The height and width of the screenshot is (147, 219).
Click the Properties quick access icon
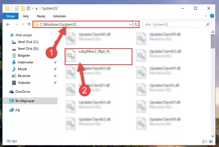click(x=17, y=8)
